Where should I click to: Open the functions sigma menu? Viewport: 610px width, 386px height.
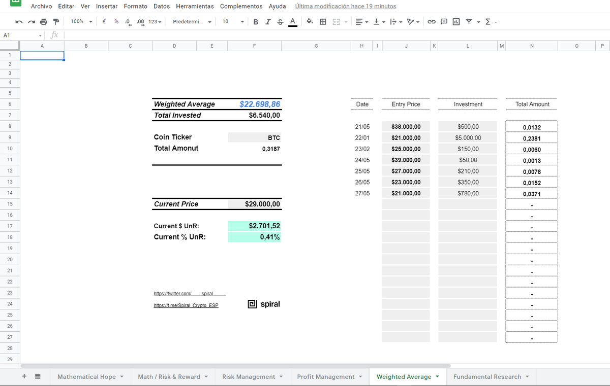coord(491,22)
